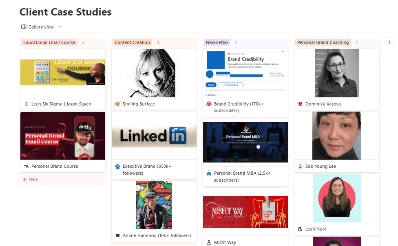Click the avatar icon beside Leah Neal
The height and width of the screenshot is (246, 398).
tap(300, 229)
